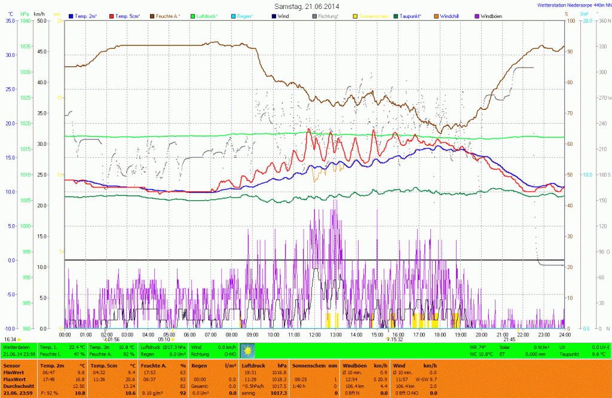Click the brown Feuchte A legend square
The height and width of the screenshot is (398, 612).
point(152,15)
